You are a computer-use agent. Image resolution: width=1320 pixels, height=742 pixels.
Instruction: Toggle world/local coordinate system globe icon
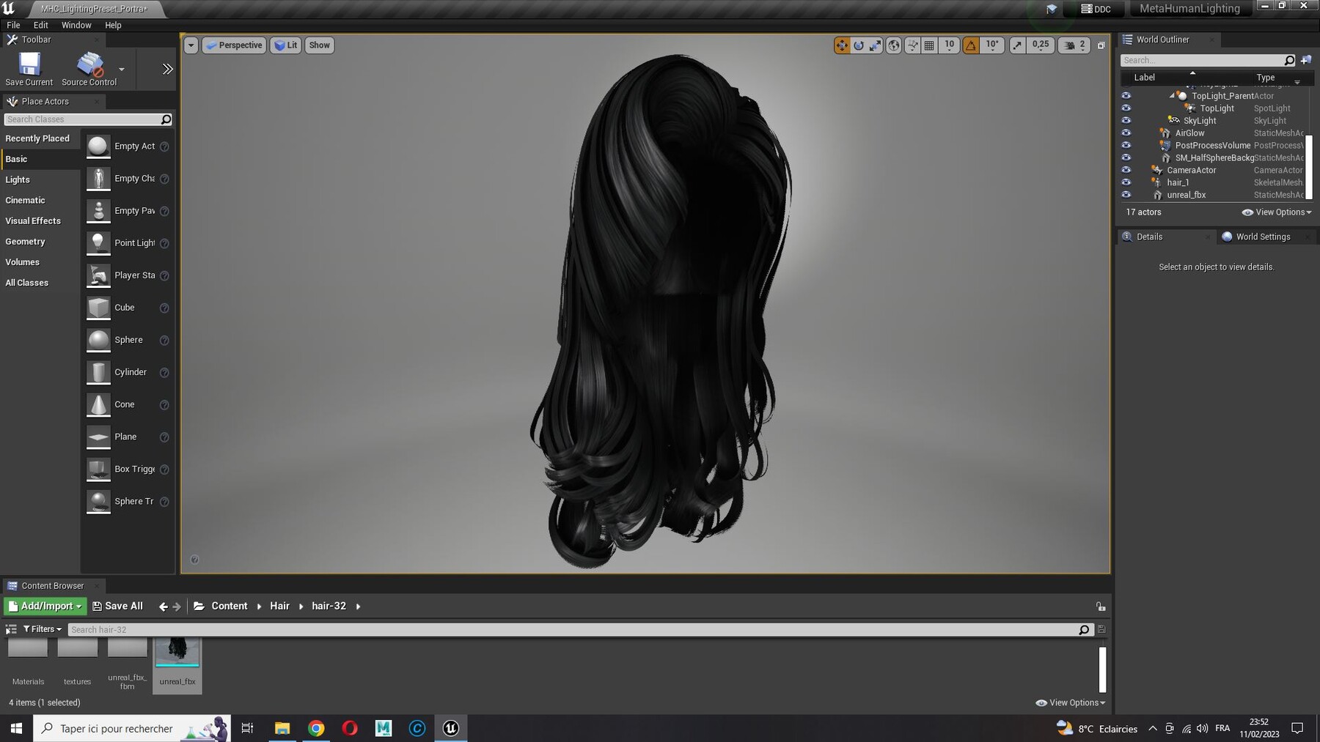point(894,45)
